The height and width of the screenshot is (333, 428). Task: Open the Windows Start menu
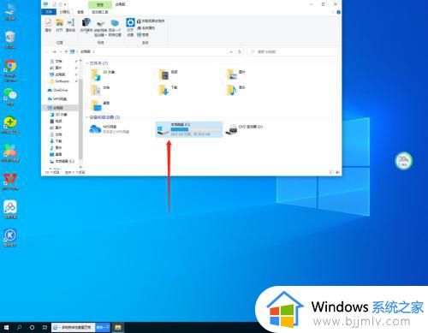pyautogui.click(x=6, y=327)
